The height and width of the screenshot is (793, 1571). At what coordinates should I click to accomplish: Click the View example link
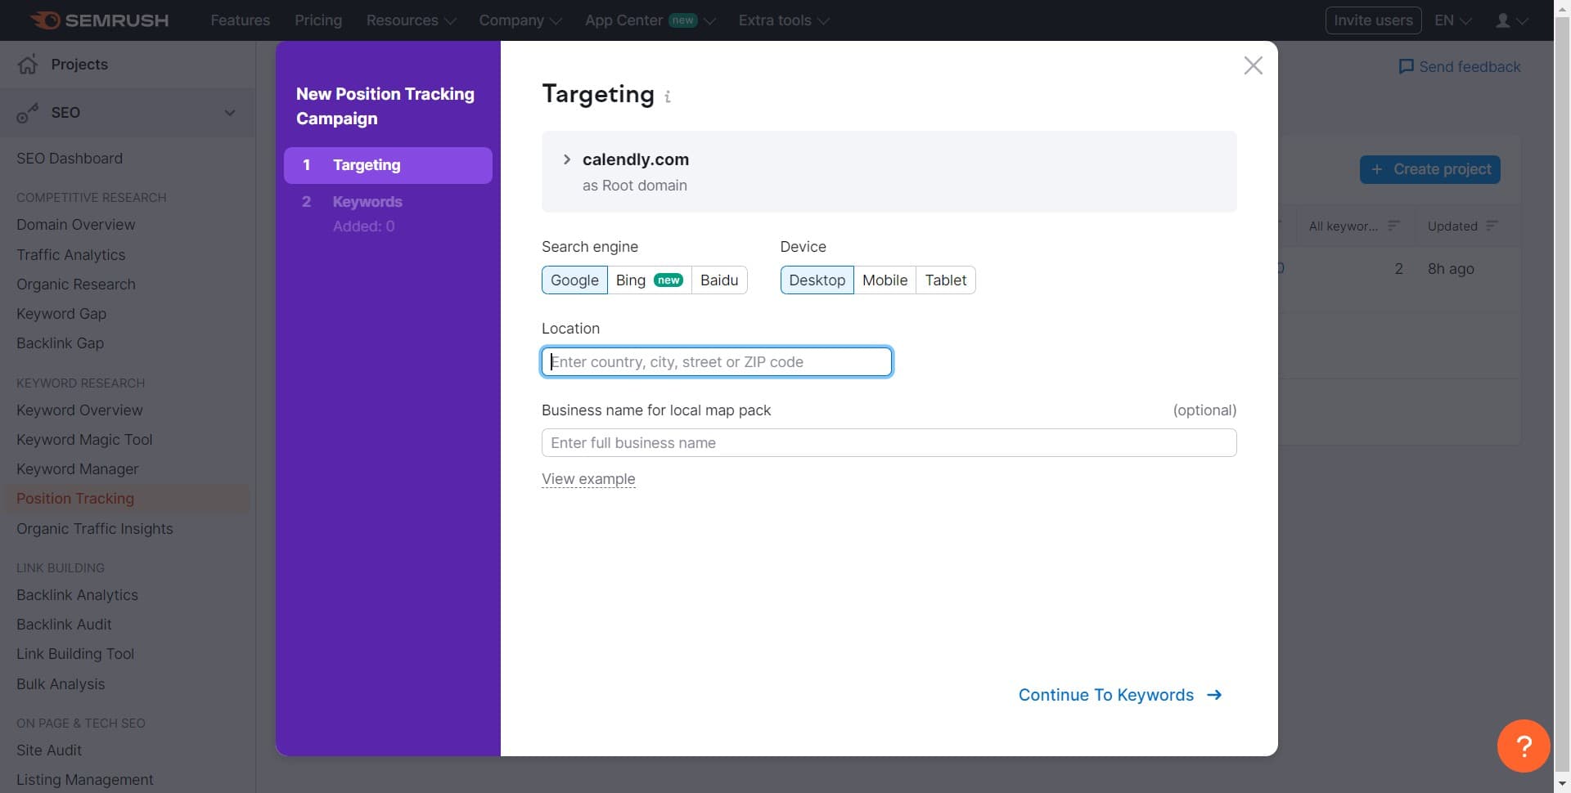[588, 479]
